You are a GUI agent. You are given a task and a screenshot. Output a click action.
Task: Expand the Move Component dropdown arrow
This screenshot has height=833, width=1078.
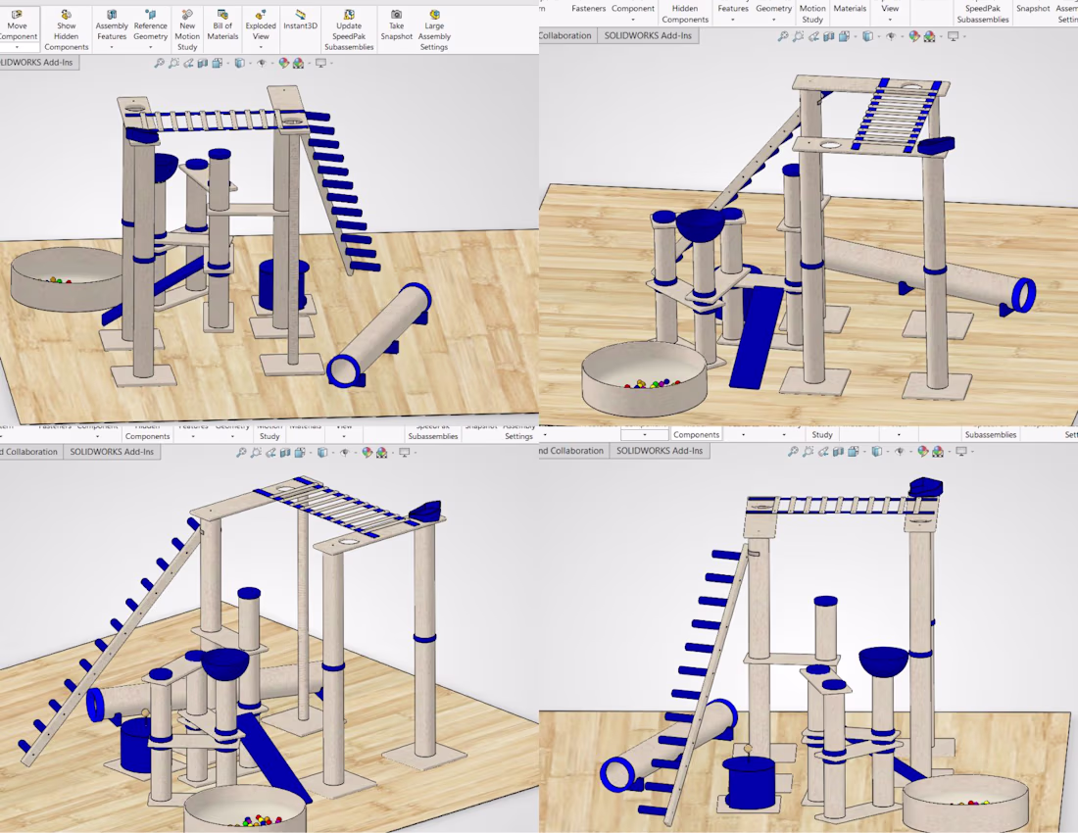(18, 47)
